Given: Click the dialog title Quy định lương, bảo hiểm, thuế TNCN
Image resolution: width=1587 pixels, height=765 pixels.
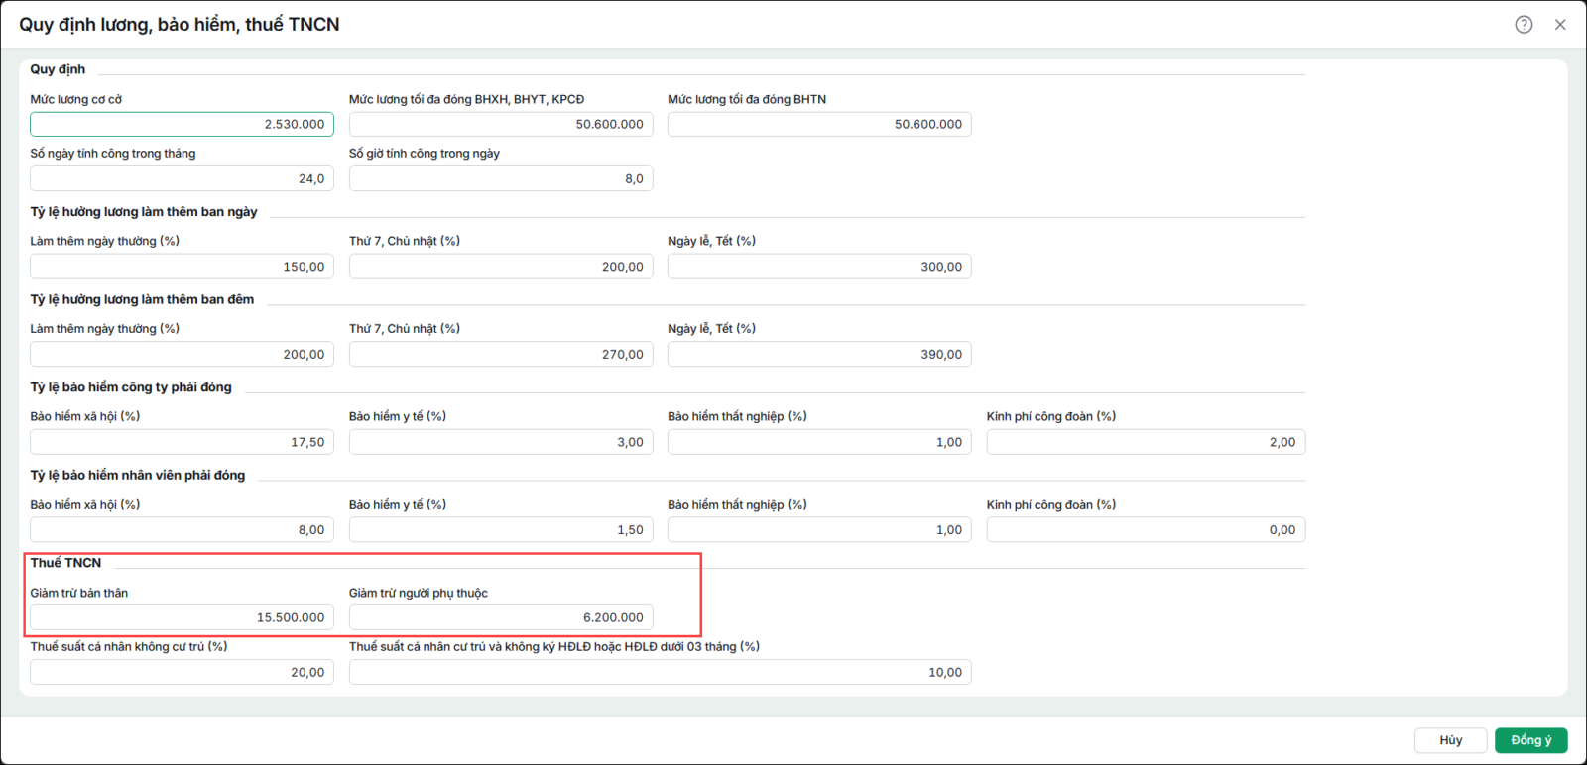Looking at the screenshot, I should (180, 25).
